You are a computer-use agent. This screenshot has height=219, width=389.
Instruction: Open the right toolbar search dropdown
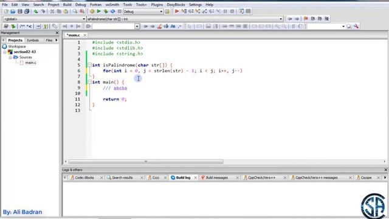tap(343, 26)
